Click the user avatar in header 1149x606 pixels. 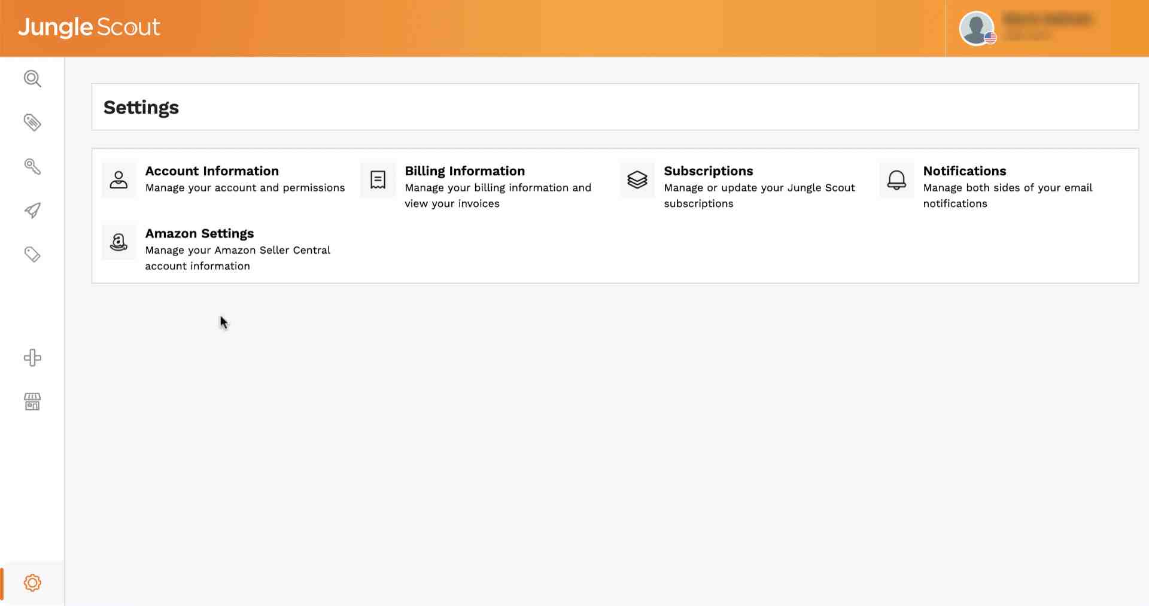976,28
